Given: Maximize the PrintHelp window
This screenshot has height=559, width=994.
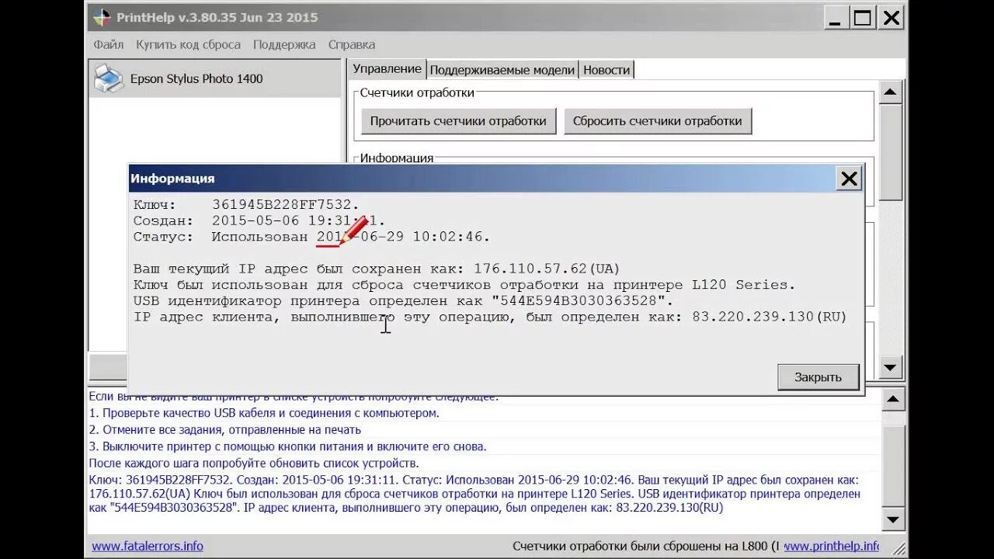Looking at the screenshot, I should (862, 18).
